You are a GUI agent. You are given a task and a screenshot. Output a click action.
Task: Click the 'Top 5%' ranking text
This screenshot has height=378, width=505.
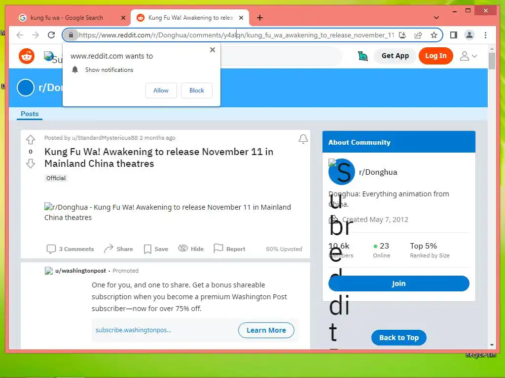pos(423,246)
